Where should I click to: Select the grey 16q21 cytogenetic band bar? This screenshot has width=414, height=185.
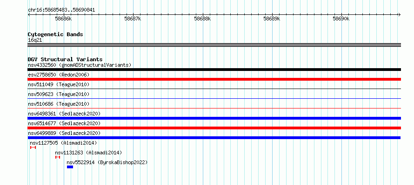214,45
